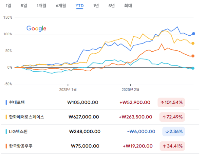
Task: Click the 2025년 2월 axis label
Action: 130,90
